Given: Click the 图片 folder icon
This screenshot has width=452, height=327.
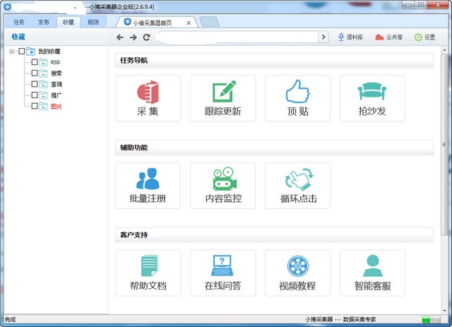Looking at the screenshot, I should point(43,106).
